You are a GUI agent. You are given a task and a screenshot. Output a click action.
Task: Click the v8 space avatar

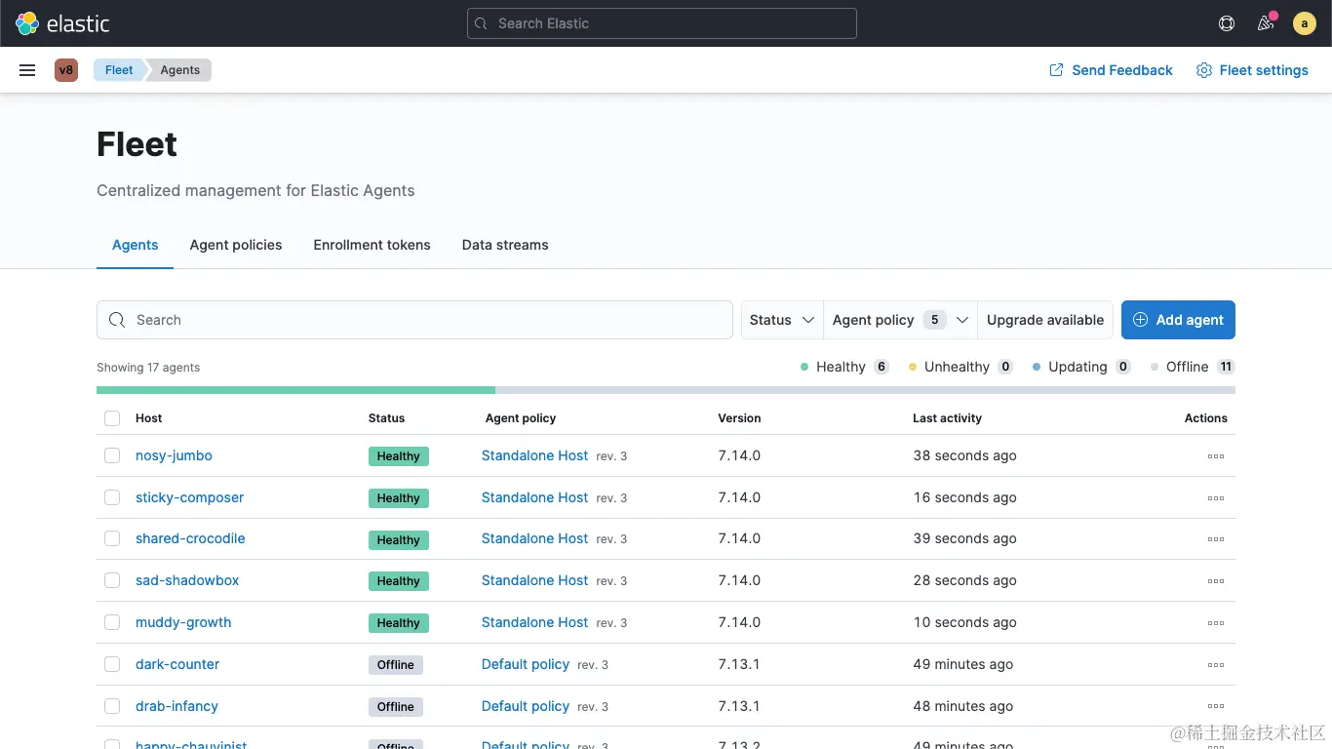(x=66, y=70)
